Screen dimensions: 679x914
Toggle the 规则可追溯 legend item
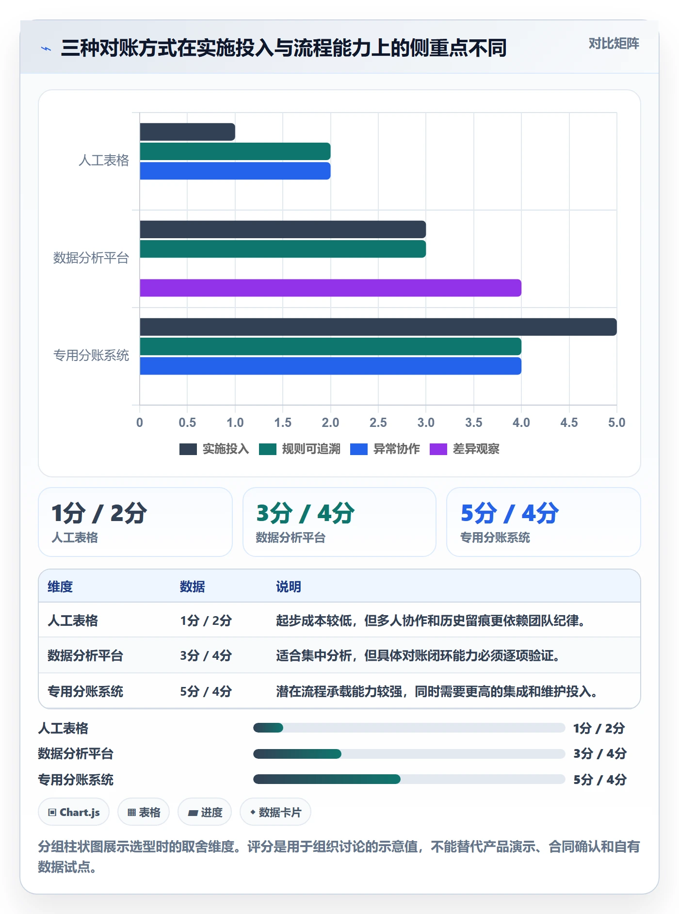pyautogui.click(x=299, y=449)
